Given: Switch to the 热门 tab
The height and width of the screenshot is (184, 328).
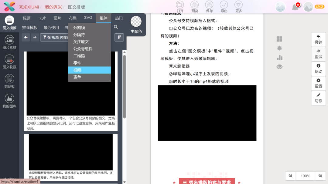Looking at the screenshot, I should [x=119, y=18].
